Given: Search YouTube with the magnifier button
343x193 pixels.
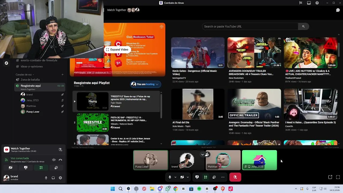Looking at the screenshot, I should coord(303,26).
